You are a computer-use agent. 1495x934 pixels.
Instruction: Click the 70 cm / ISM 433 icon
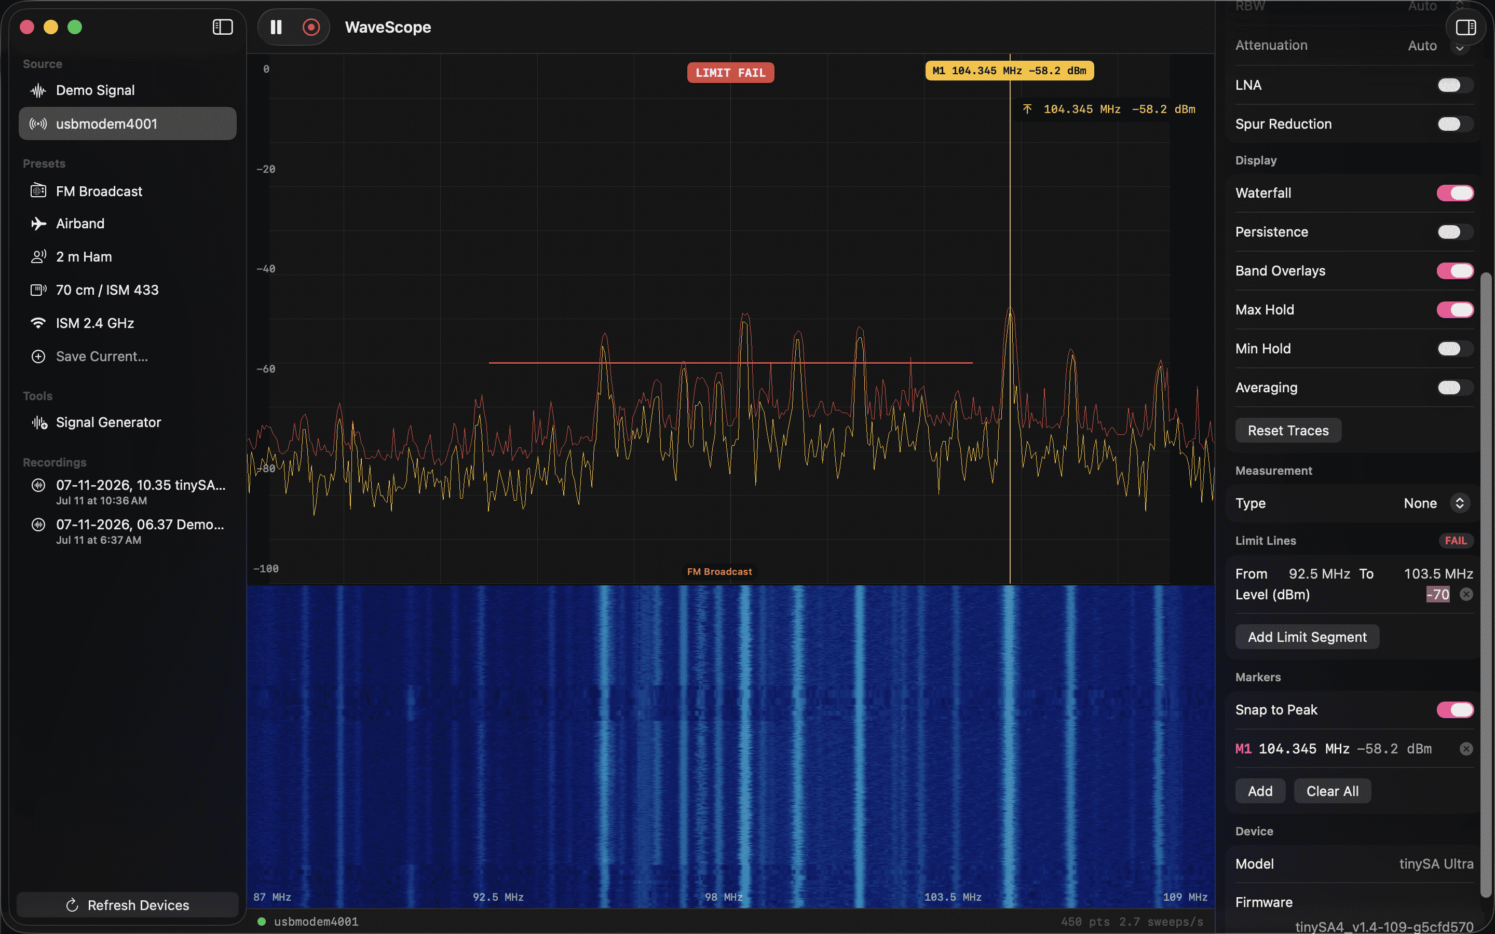(x=38, y=290)
